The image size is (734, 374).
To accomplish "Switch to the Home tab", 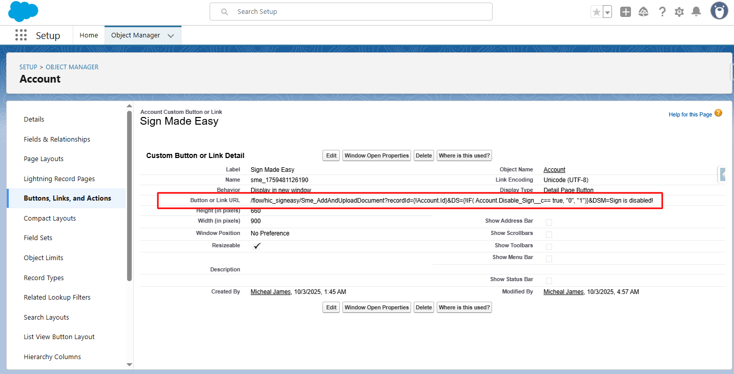I will 89,35.
